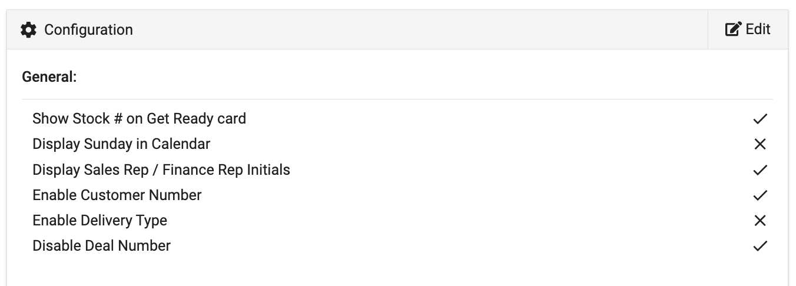
Task: Select the General section heading
Action: coord(49,77)
